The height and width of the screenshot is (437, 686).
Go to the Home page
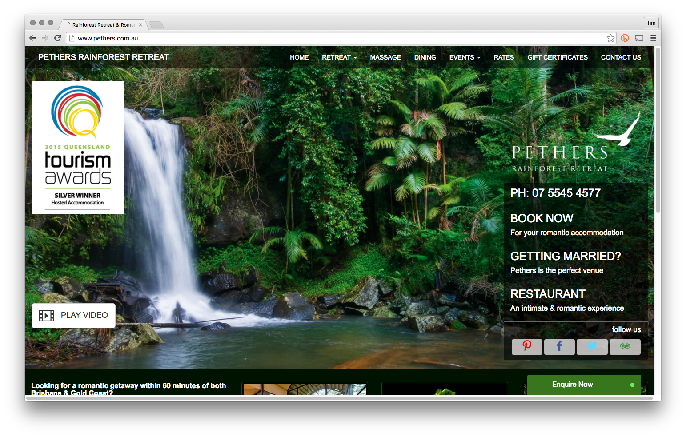coord(299,57)
